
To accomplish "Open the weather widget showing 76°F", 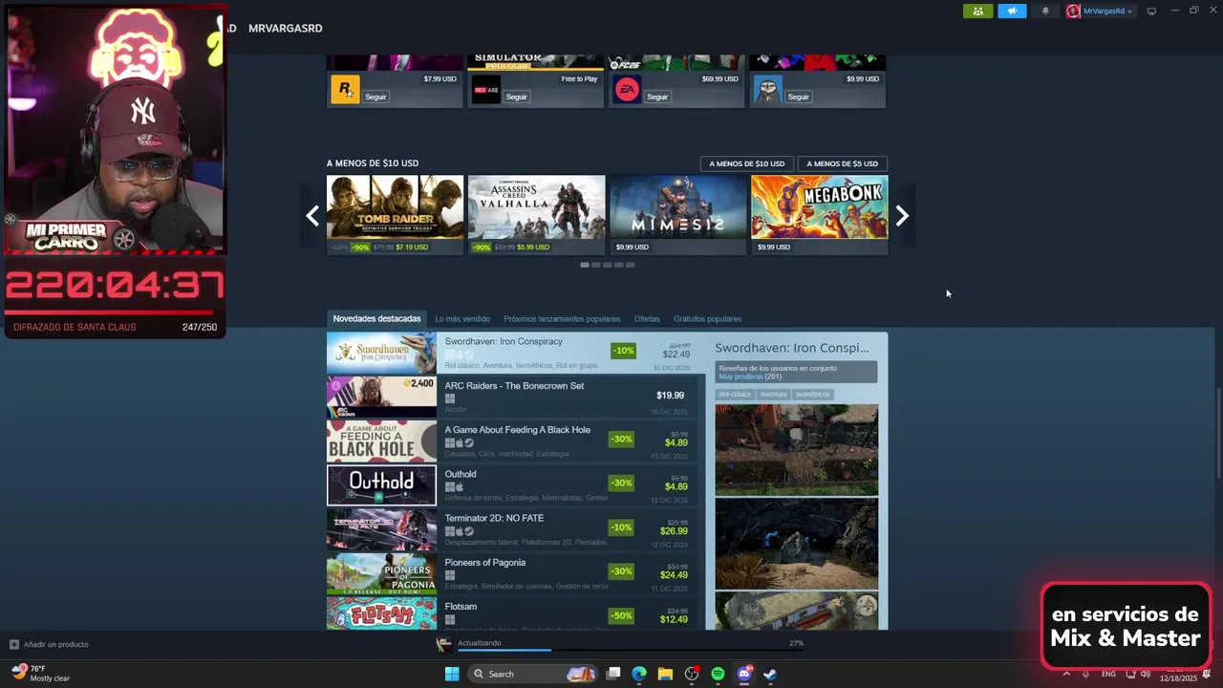I will 39,674.
